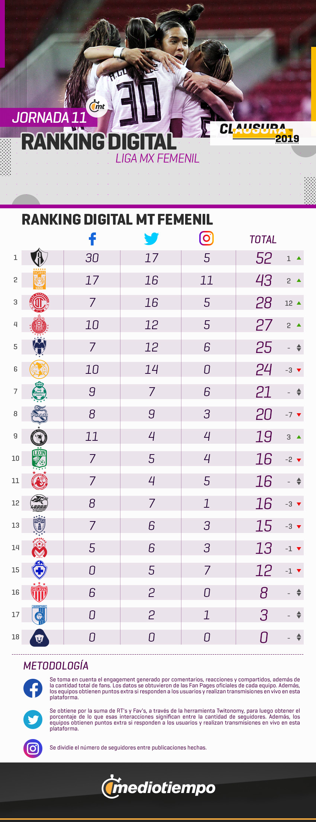
Task: Select the Tigres UANL crest in row 2
Action: (x=39, y=279)
